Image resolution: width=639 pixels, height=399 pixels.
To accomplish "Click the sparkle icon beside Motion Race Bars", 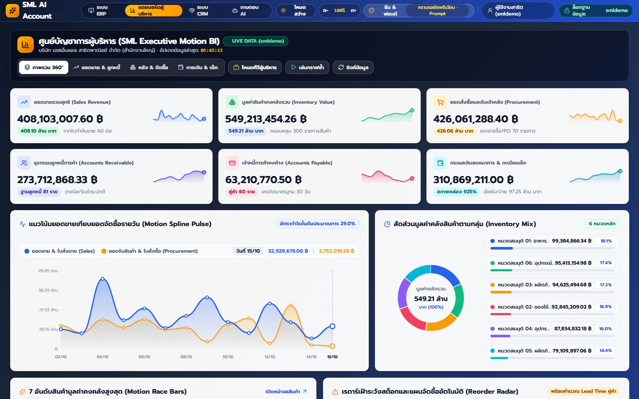I will coord(22,391).
